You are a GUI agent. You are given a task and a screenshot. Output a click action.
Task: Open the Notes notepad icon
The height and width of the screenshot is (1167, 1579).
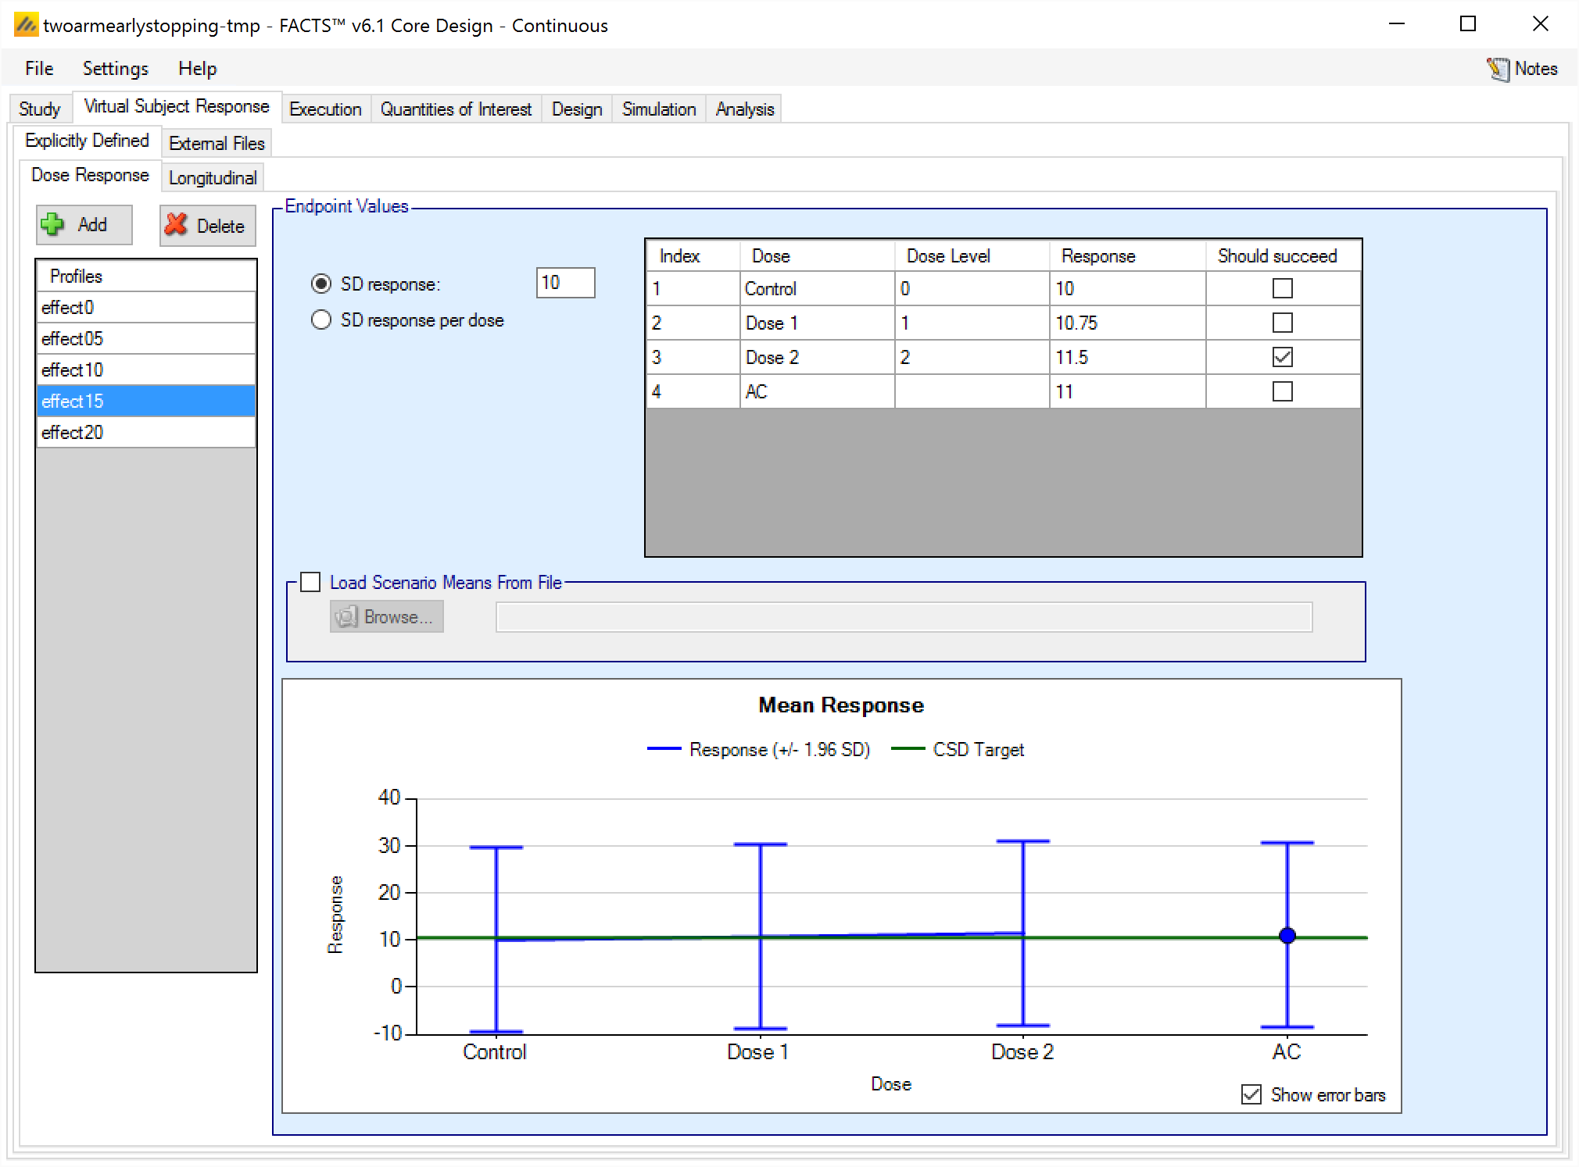click(x=1497, y=69)
